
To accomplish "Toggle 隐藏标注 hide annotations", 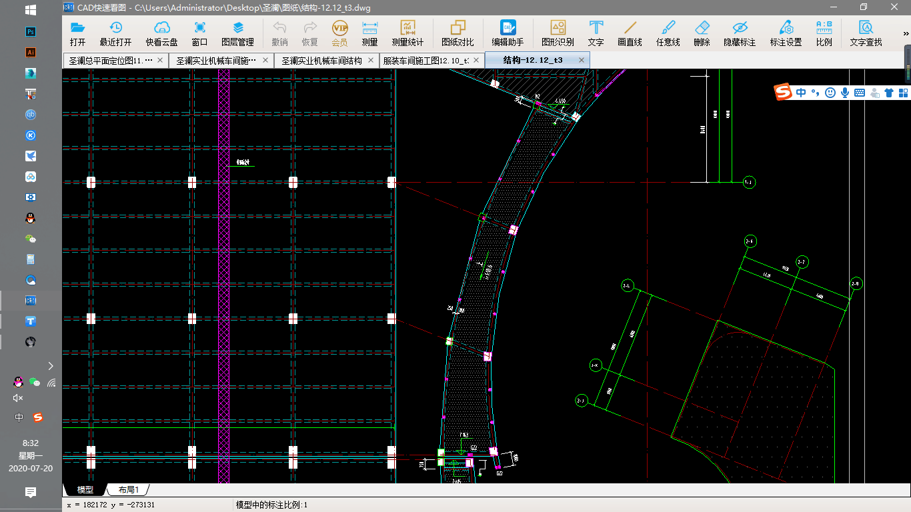I will (x=740, y=33).
